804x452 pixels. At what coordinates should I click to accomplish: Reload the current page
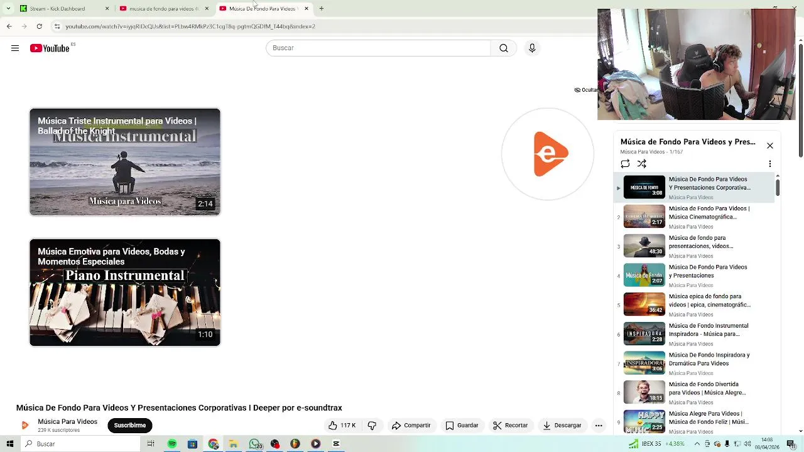pyautogui.click(x=39, y=26)
